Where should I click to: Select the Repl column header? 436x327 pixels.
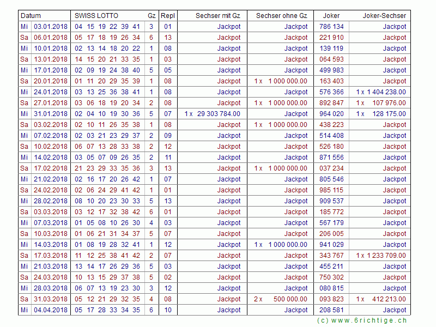[x=167, y=16]
